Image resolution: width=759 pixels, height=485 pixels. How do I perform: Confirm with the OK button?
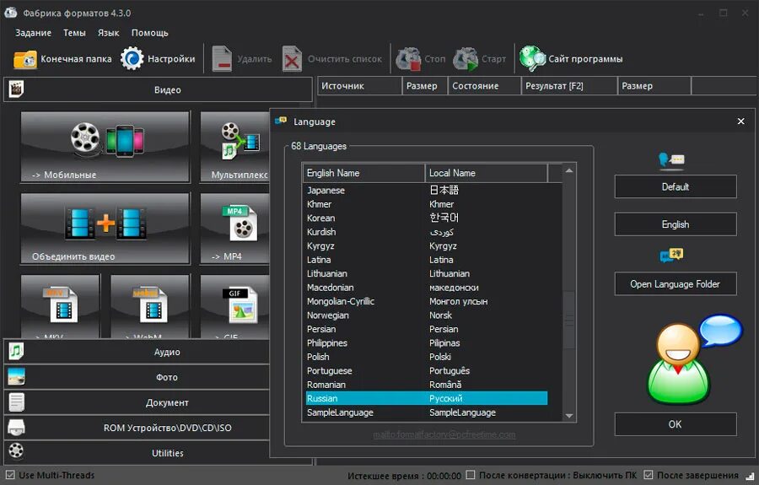(x=676, y=424)
